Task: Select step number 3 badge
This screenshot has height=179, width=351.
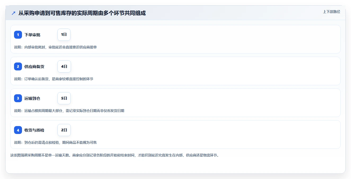Action: click(x=18, y=98)
